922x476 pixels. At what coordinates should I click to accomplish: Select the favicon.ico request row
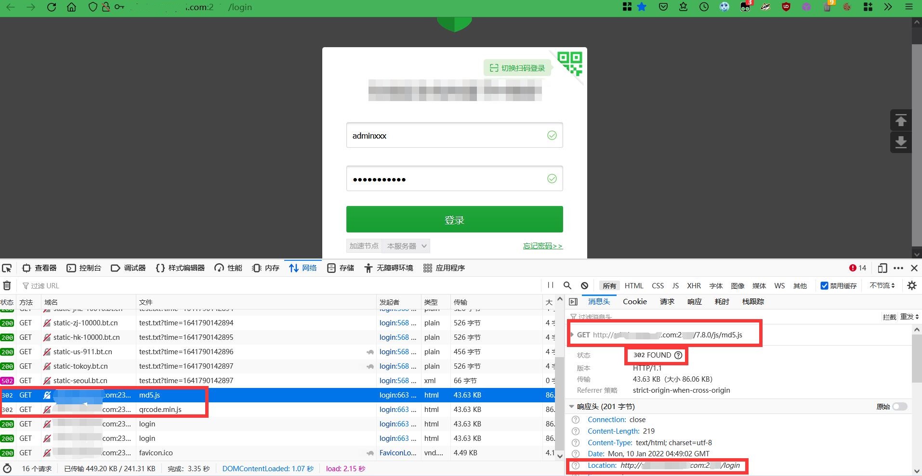277,453
